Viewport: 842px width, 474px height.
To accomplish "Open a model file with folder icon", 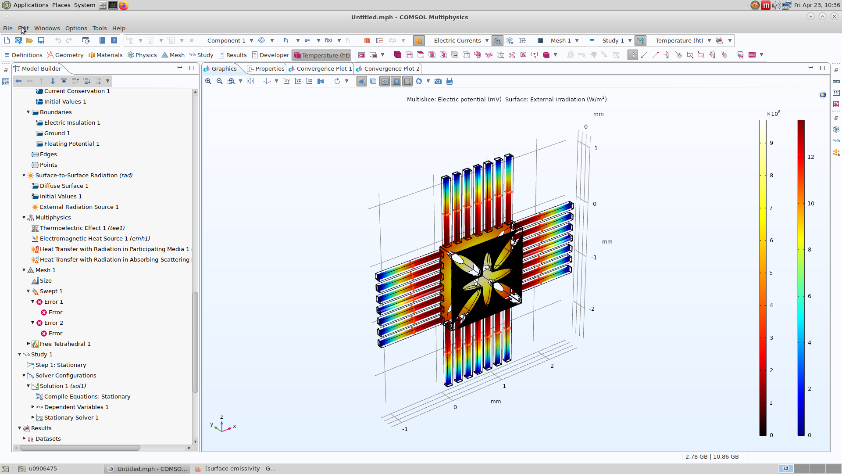I will (29, 40).
